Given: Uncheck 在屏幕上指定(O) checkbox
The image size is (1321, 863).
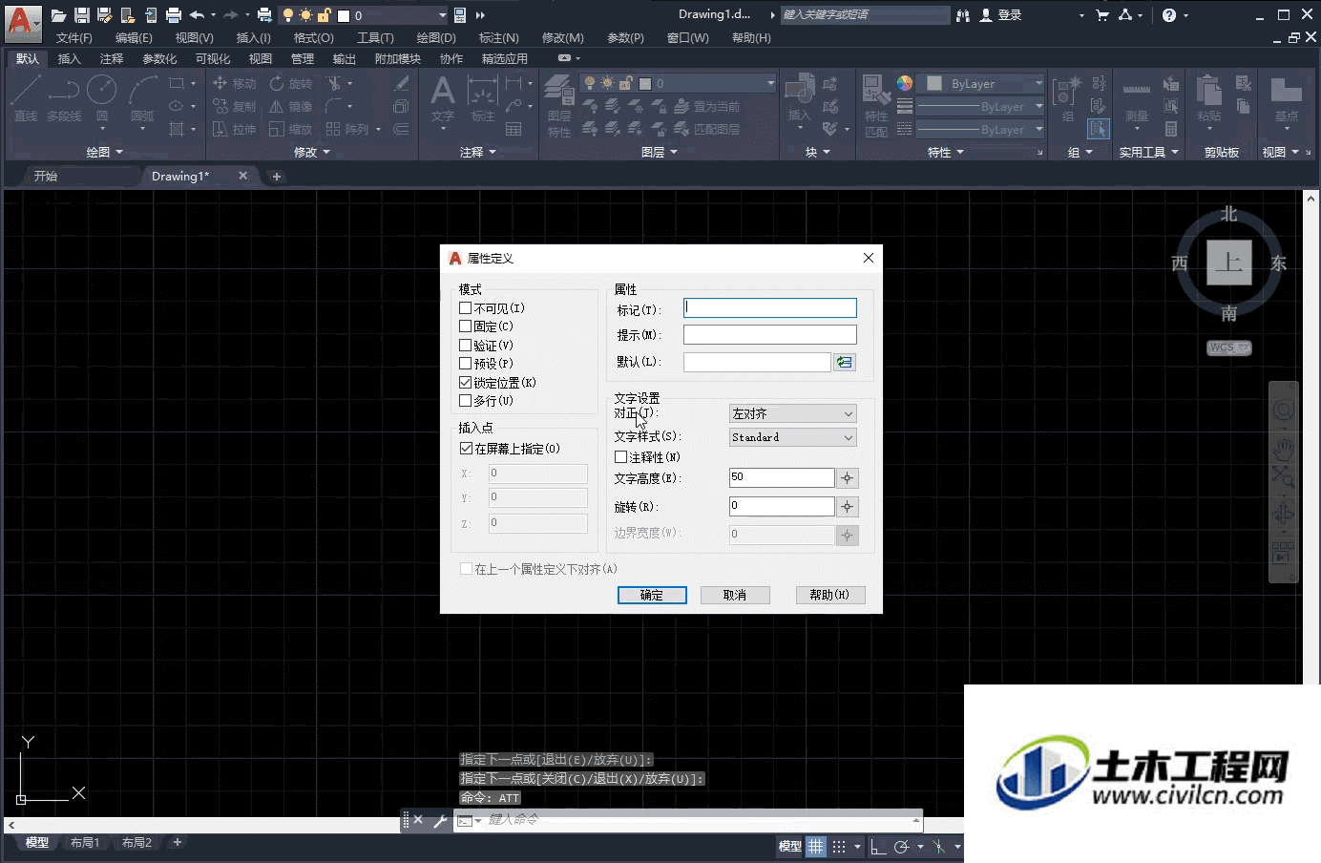Looking at the screenshot, I should click(466, 449).
